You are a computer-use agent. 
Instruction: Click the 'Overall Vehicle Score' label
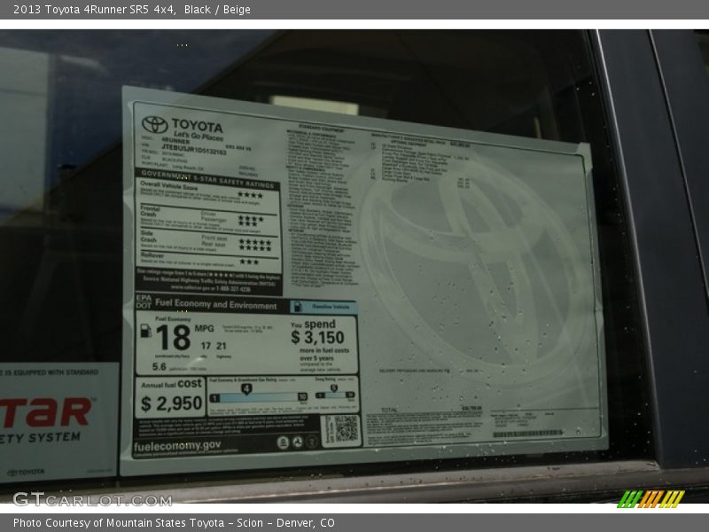(169, 186)
